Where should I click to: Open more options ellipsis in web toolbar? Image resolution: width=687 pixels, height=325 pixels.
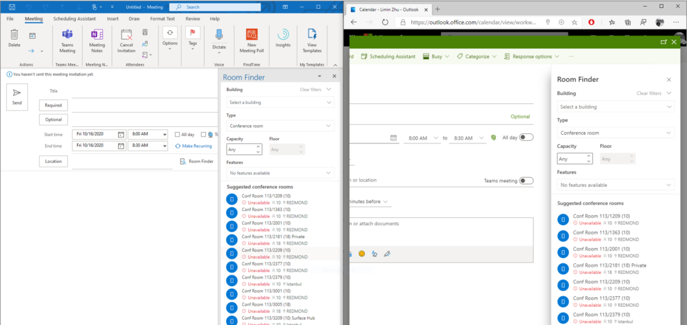[571, 56]
